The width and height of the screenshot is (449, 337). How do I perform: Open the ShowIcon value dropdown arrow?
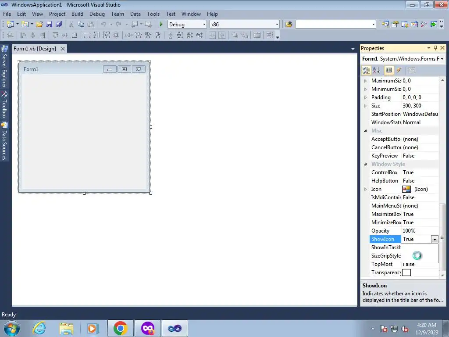pos(435,239)
